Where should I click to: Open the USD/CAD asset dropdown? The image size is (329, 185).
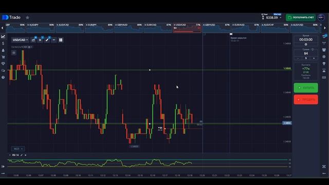coord(20,40)
